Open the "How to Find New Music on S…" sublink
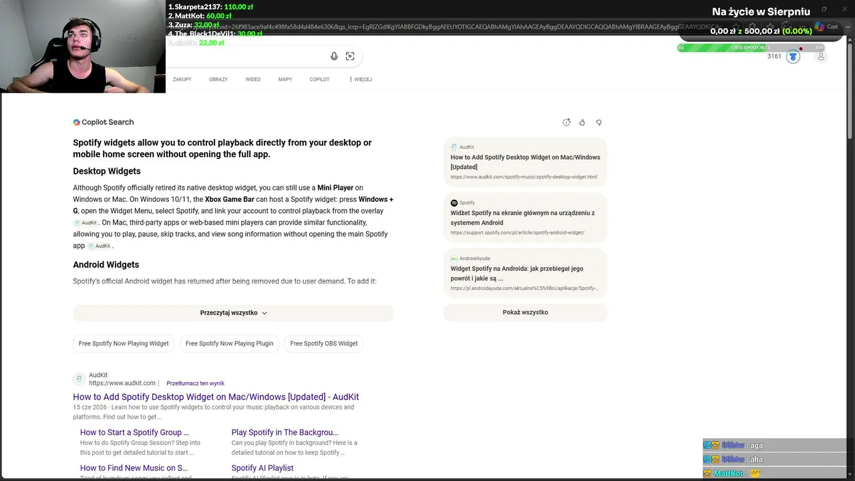 pos(134,468)
